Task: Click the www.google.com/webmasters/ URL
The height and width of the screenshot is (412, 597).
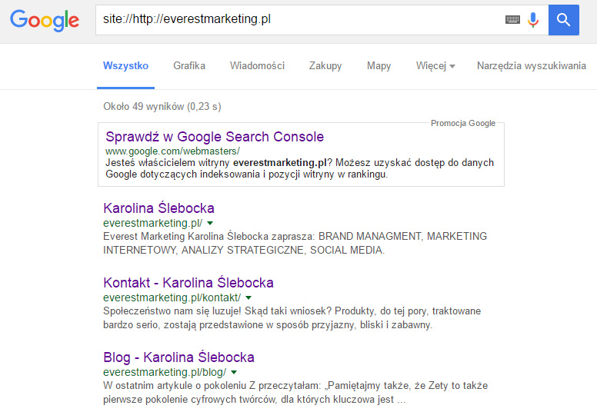Action: click(x=172, y=151)
